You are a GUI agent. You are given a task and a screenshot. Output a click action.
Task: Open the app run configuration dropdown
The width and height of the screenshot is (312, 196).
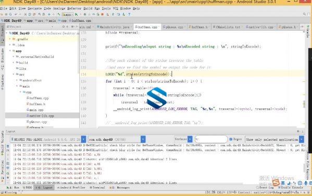(x=68, y=15)
